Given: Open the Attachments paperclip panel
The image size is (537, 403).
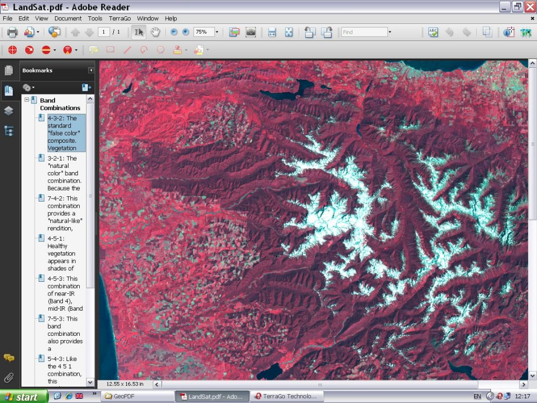Looking at the screenshot, I should tap(8, 378).
